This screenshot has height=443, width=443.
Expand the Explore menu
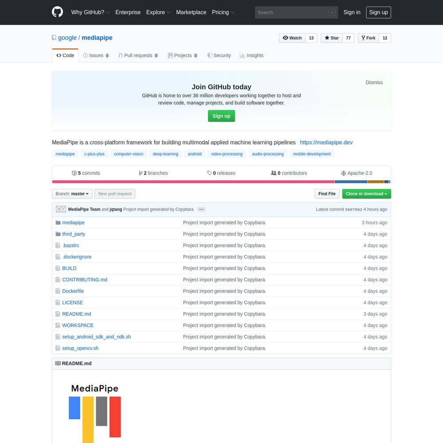coord(158,12)
